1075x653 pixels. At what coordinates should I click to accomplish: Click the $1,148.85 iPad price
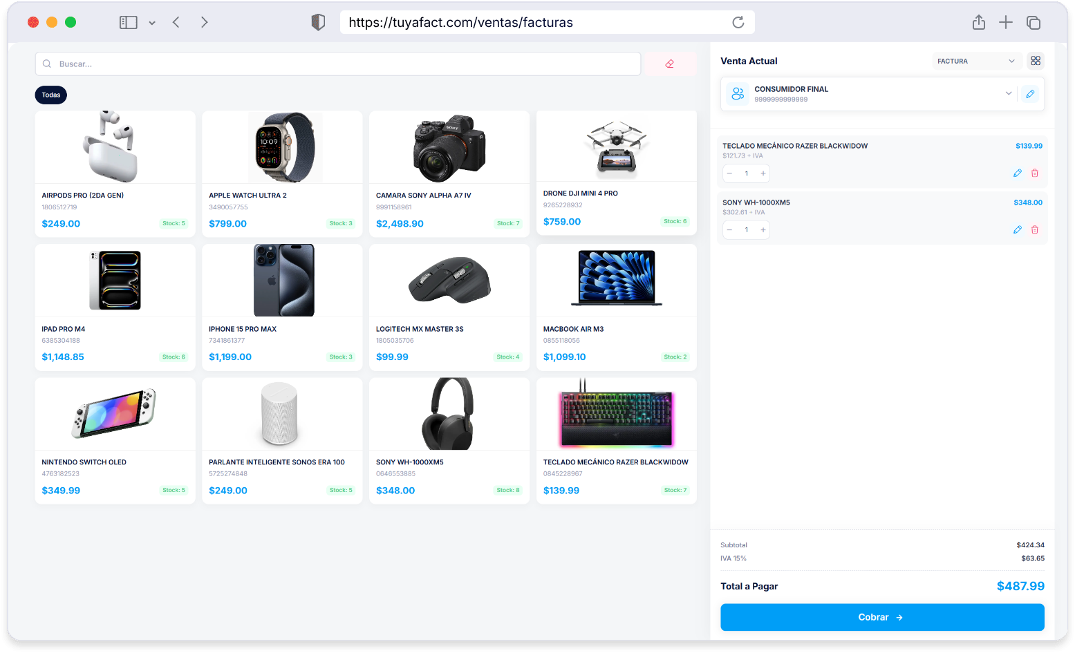63,357
